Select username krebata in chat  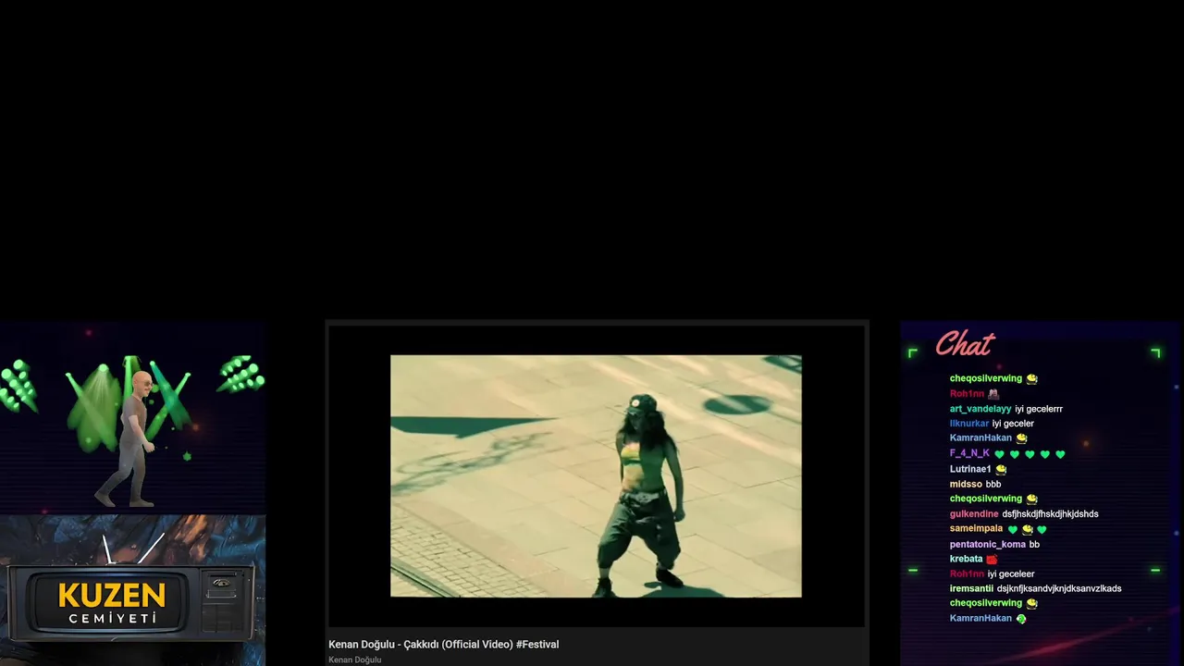tap(966, 559)
